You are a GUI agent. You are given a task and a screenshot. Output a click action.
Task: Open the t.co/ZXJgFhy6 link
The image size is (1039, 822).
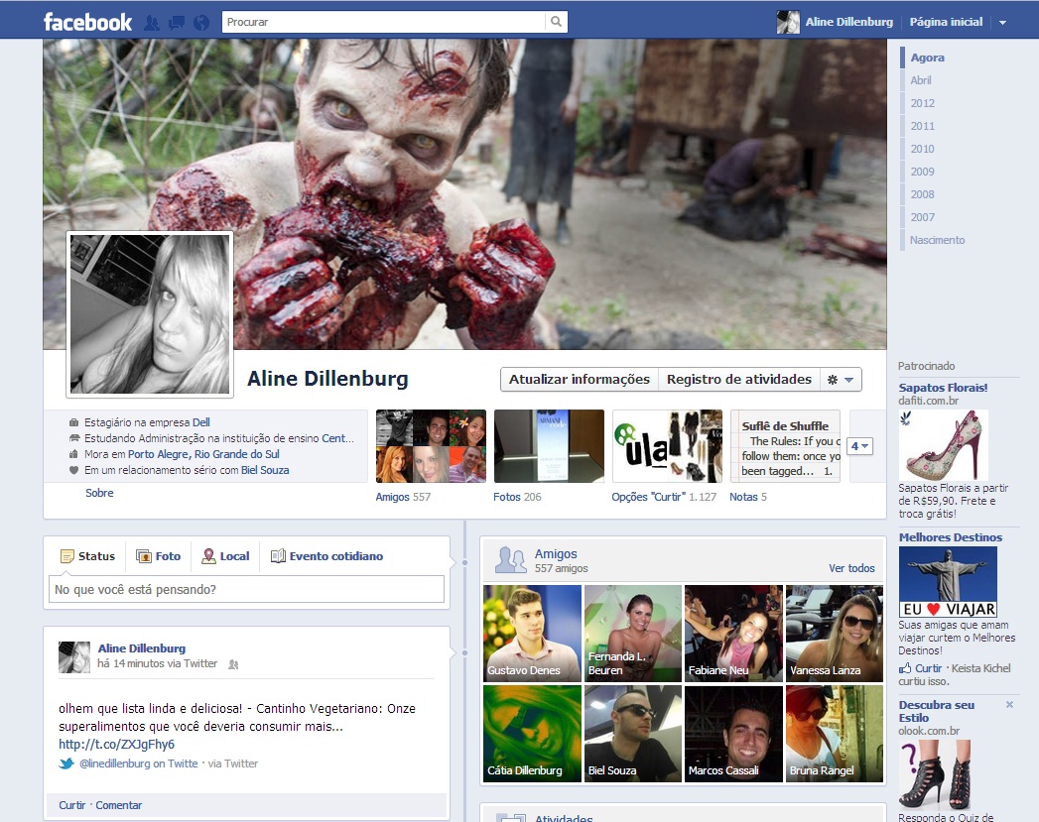[117, 744]
